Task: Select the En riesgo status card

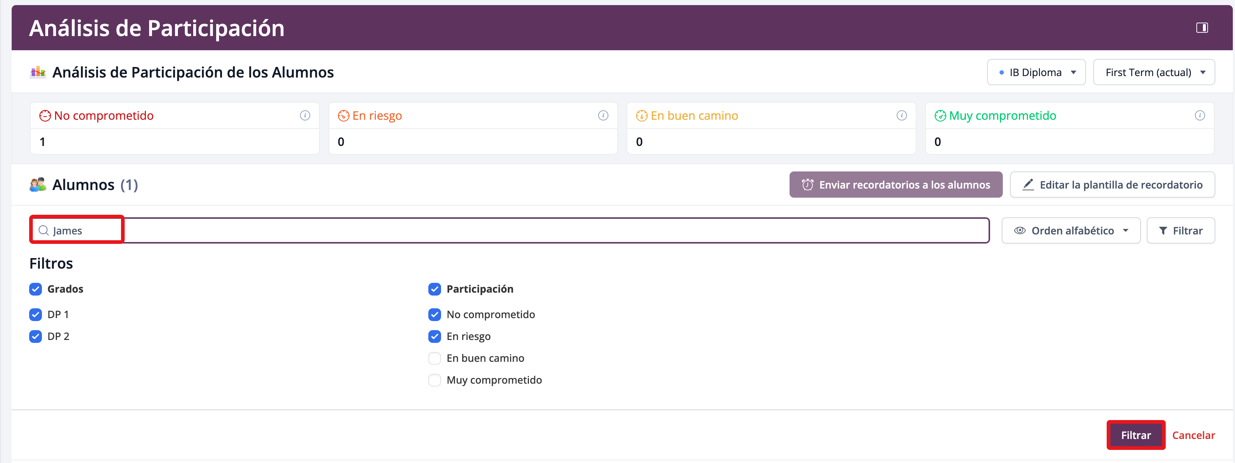Action: pyautogui.click(x=473, y=128)
